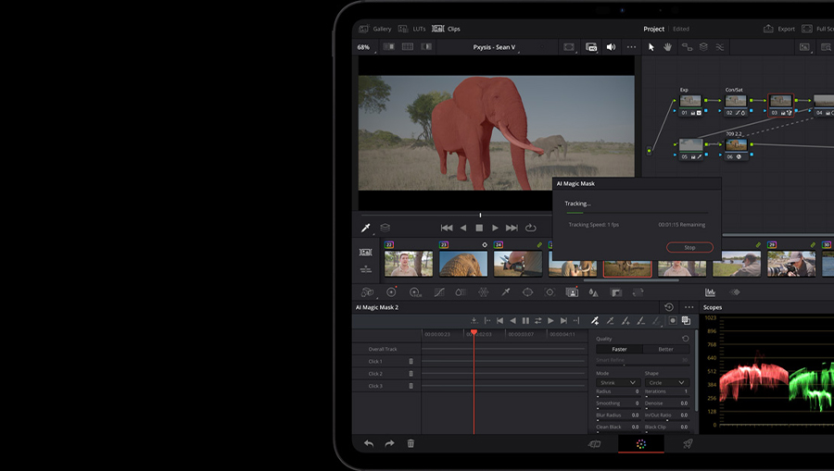Open the Mode dropdown showing Shrink
Viewport: 834px width, 471px height.
pyautogui.click(x=618, y=382)
